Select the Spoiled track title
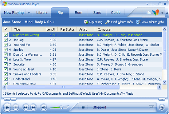This screenshot has width=169, height=114. (18, 50)
